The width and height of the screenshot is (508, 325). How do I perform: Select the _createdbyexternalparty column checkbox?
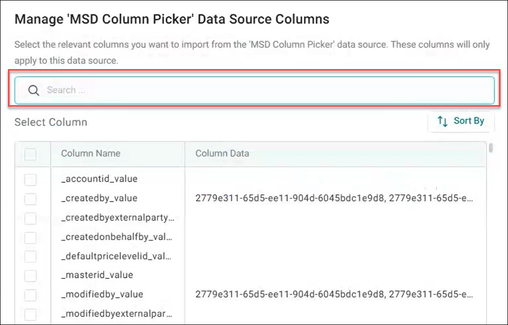(x=31, y=218)
